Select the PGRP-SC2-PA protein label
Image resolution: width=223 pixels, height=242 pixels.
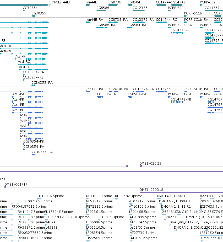pos(211,94)
